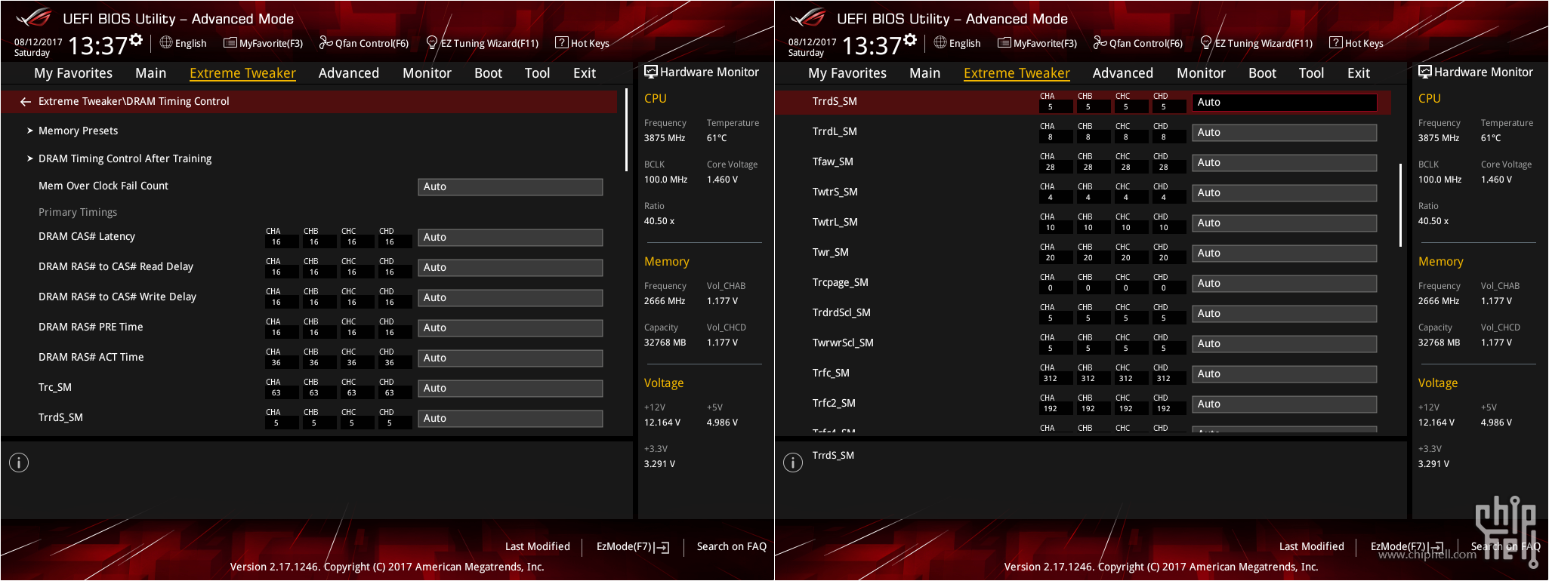Open Qfan Control(F6) in right window
Viewport: 1549px width, 581px height.
click(1138, 43)
